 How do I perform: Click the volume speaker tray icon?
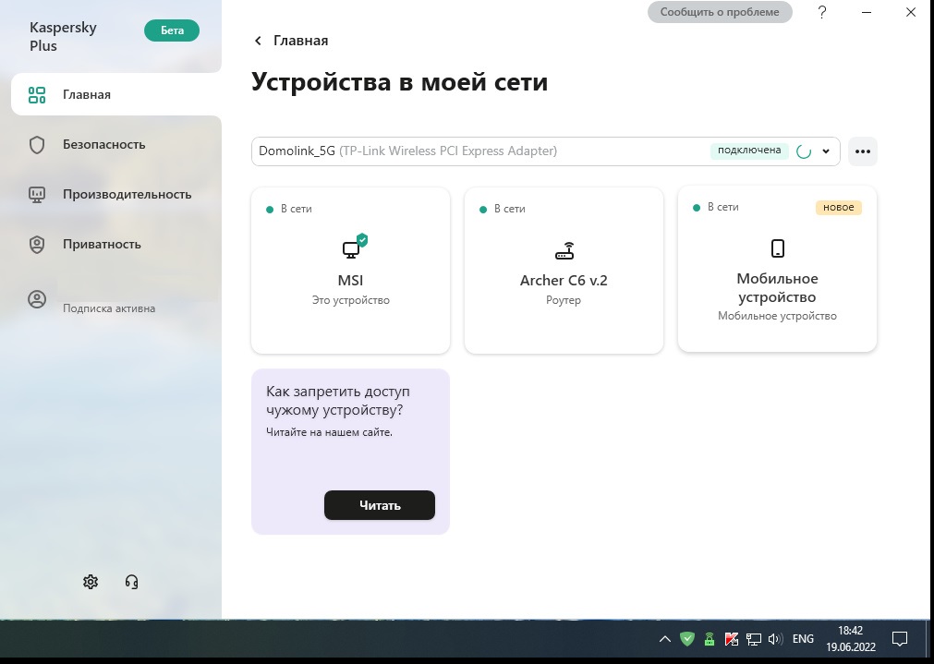tap(775, 640)
